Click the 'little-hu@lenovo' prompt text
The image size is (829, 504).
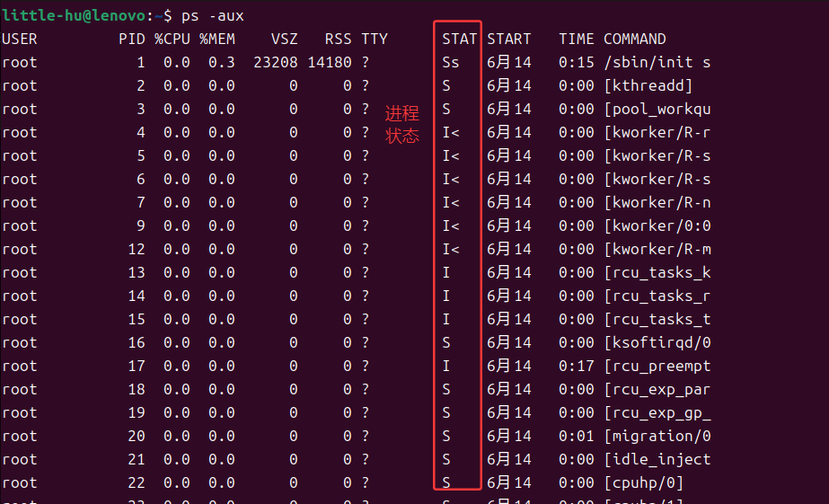pyautogui.click(x=74, y=16)
